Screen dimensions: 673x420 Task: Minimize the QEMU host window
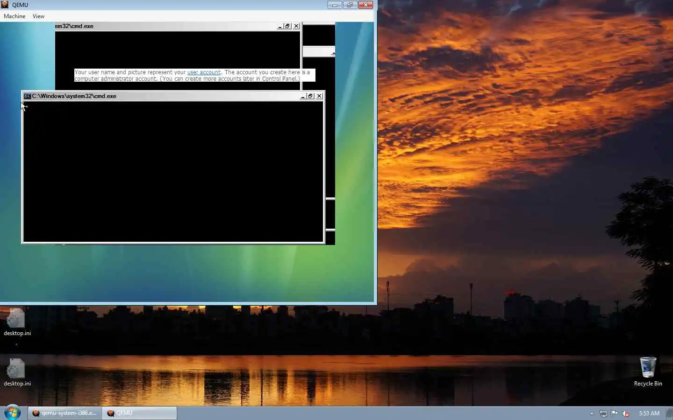point(335,5)
